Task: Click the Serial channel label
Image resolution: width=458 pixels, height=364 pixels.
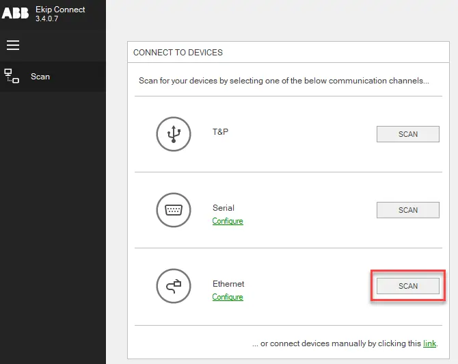Action: point(223,208)
